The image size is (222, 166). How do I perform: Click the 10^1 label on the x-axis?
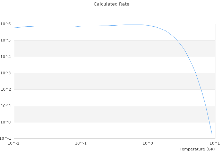point(215,143)
